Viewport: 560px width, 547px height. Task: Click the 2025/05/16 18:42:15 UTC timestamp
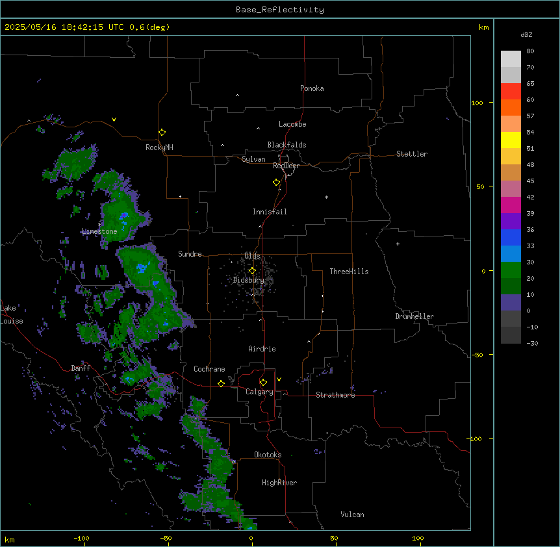[64, 27]
